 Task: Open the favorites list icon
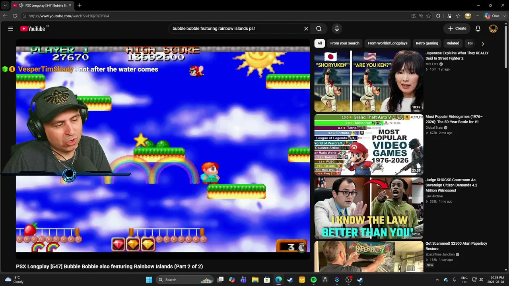(458, 16)
